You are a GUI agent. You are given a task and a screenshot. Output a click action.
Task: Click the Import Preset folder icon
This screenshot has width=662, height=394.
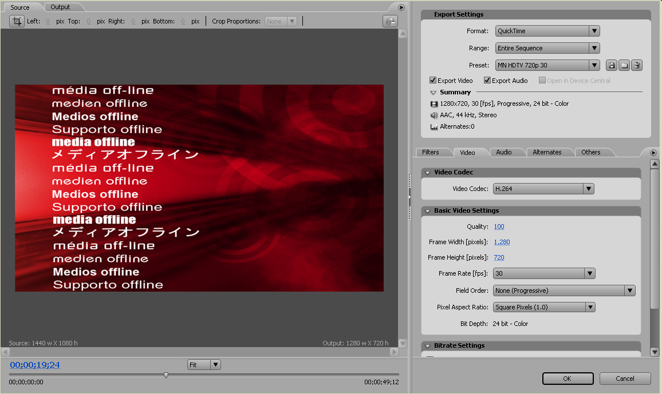click(x=624, y=65)
